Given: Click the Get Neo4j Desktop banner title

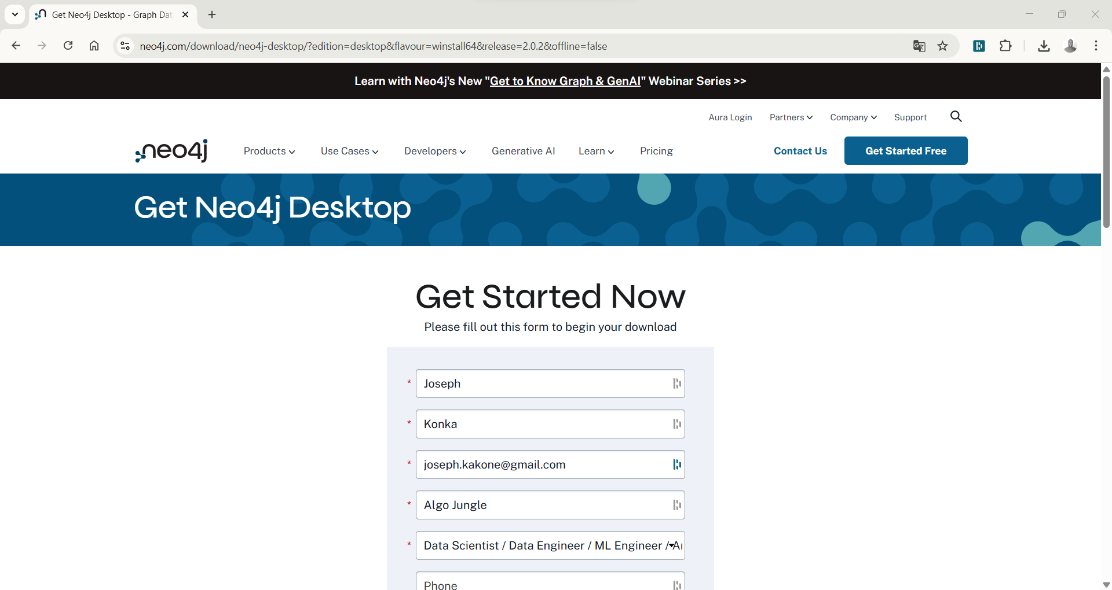Looking at the screenshot, I should click(x=272, y=207).
